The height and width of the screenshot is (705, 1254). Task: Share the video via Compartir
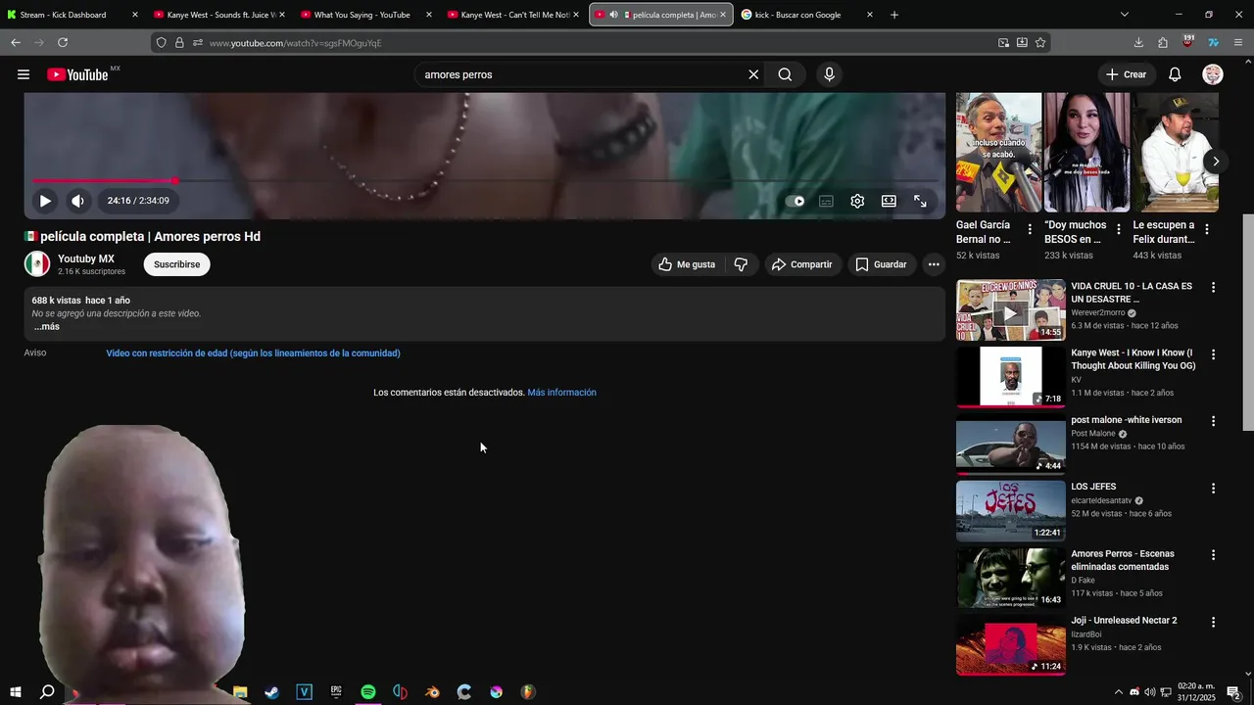(801, 264)
